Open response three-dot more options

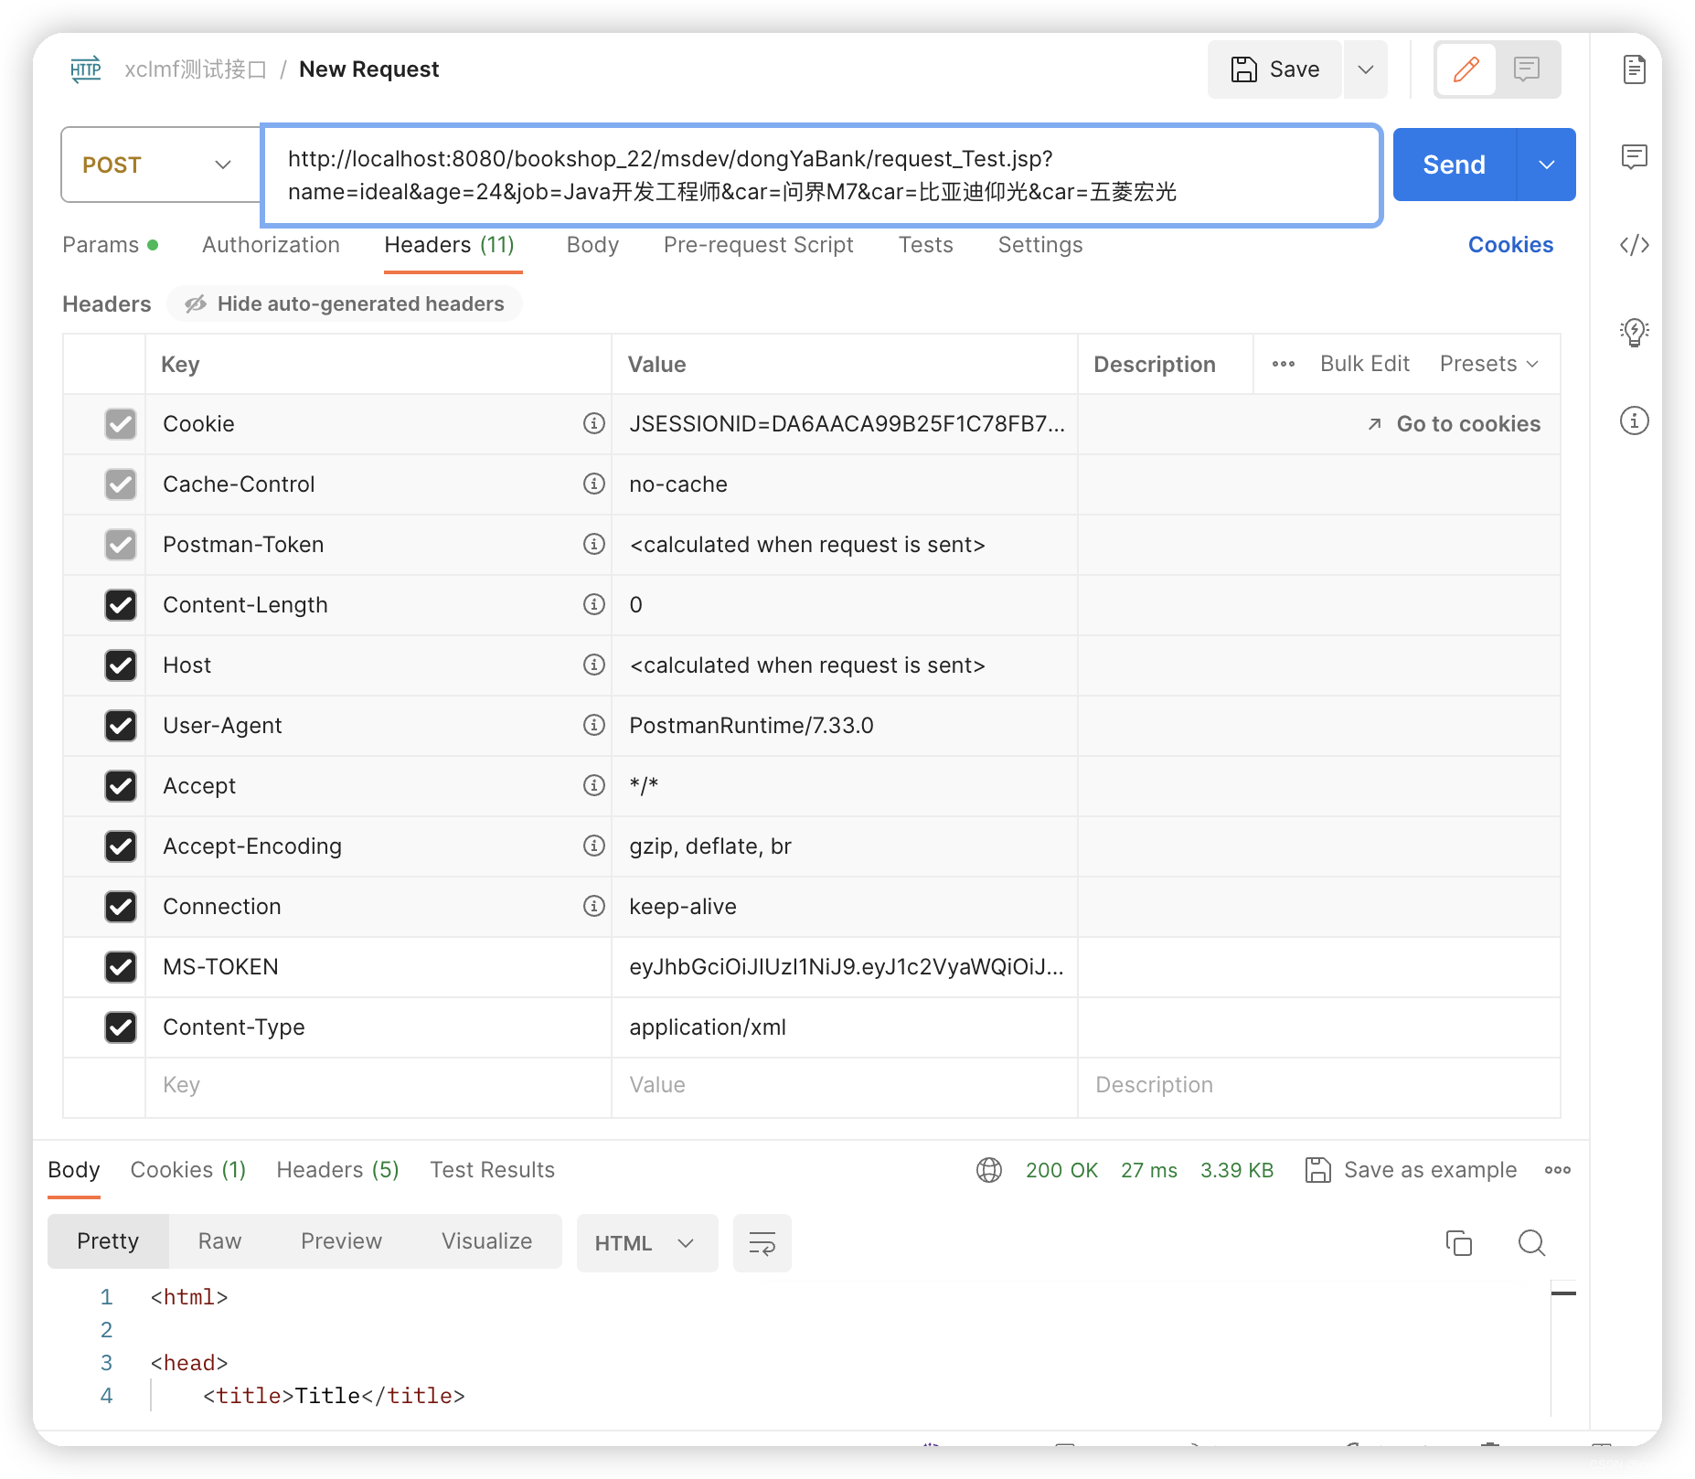(1558, 1170)
